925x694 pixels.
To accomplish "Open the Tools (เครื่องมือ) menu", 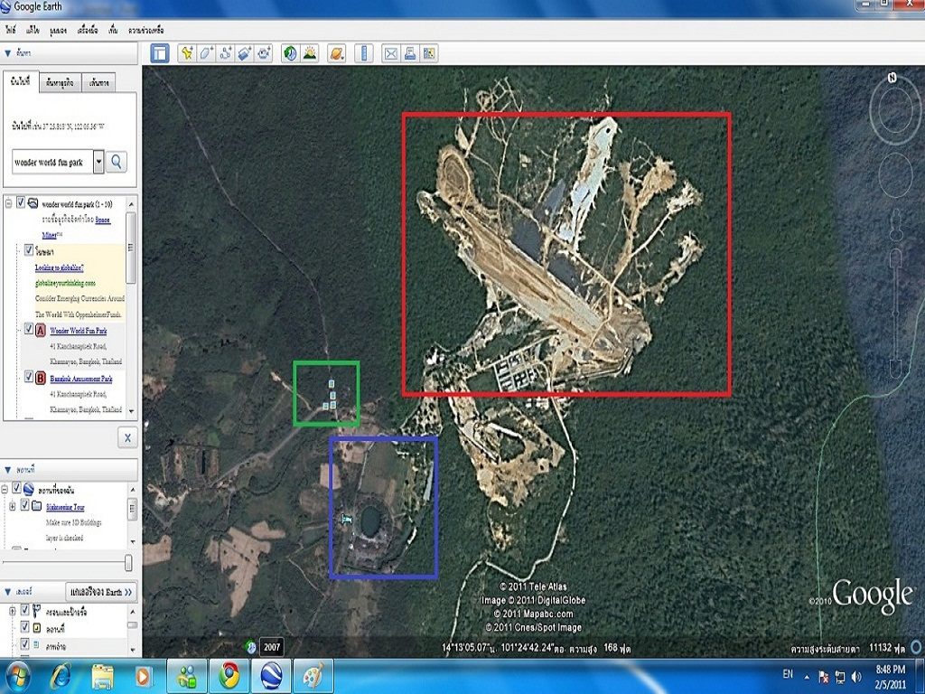I will click(88, 30).
